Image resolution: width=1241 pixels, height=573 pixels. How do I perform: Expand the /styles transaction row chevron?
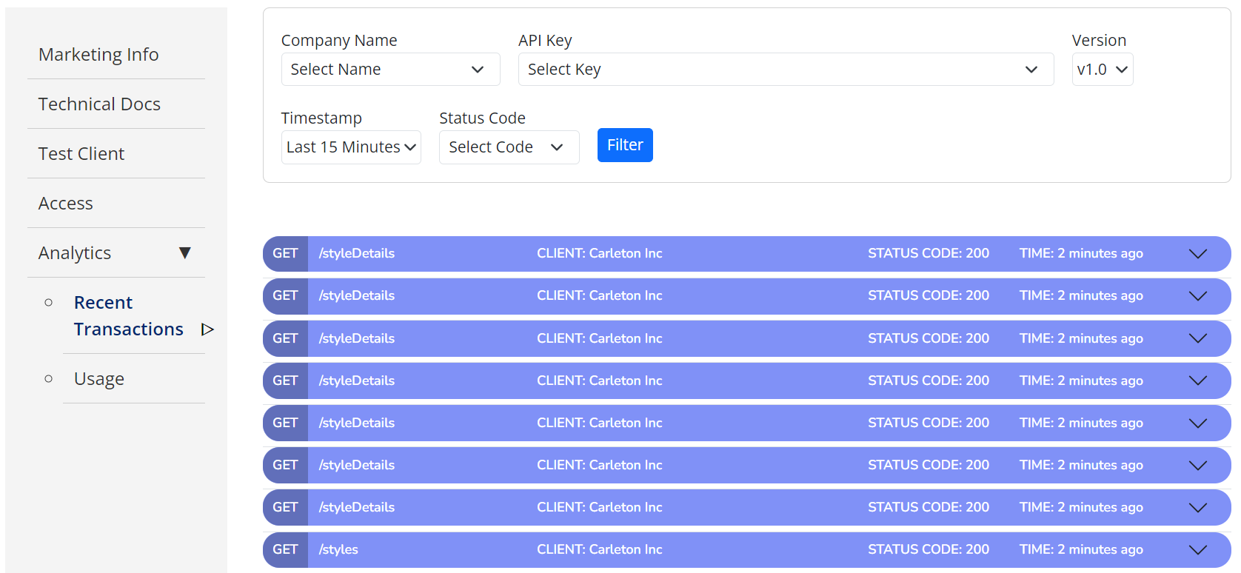[x=1197, y=550]
